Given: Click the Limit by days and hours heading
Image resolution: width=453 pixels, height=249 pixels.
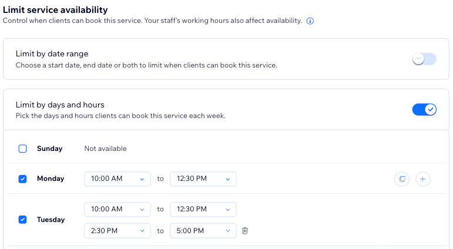Looking at the screenshot, I should pos(60,105).
